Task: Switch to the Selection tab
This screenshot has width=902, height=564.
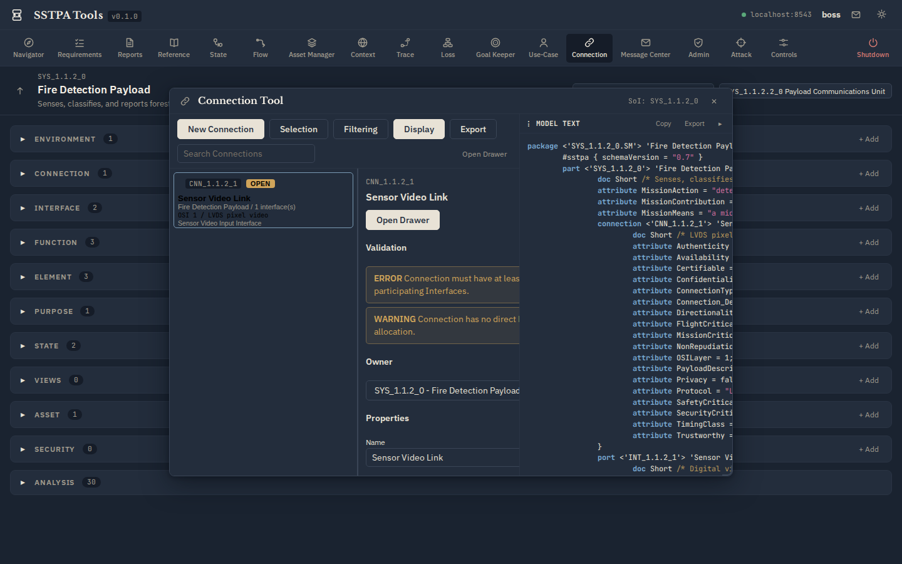Action: point(299,129)
